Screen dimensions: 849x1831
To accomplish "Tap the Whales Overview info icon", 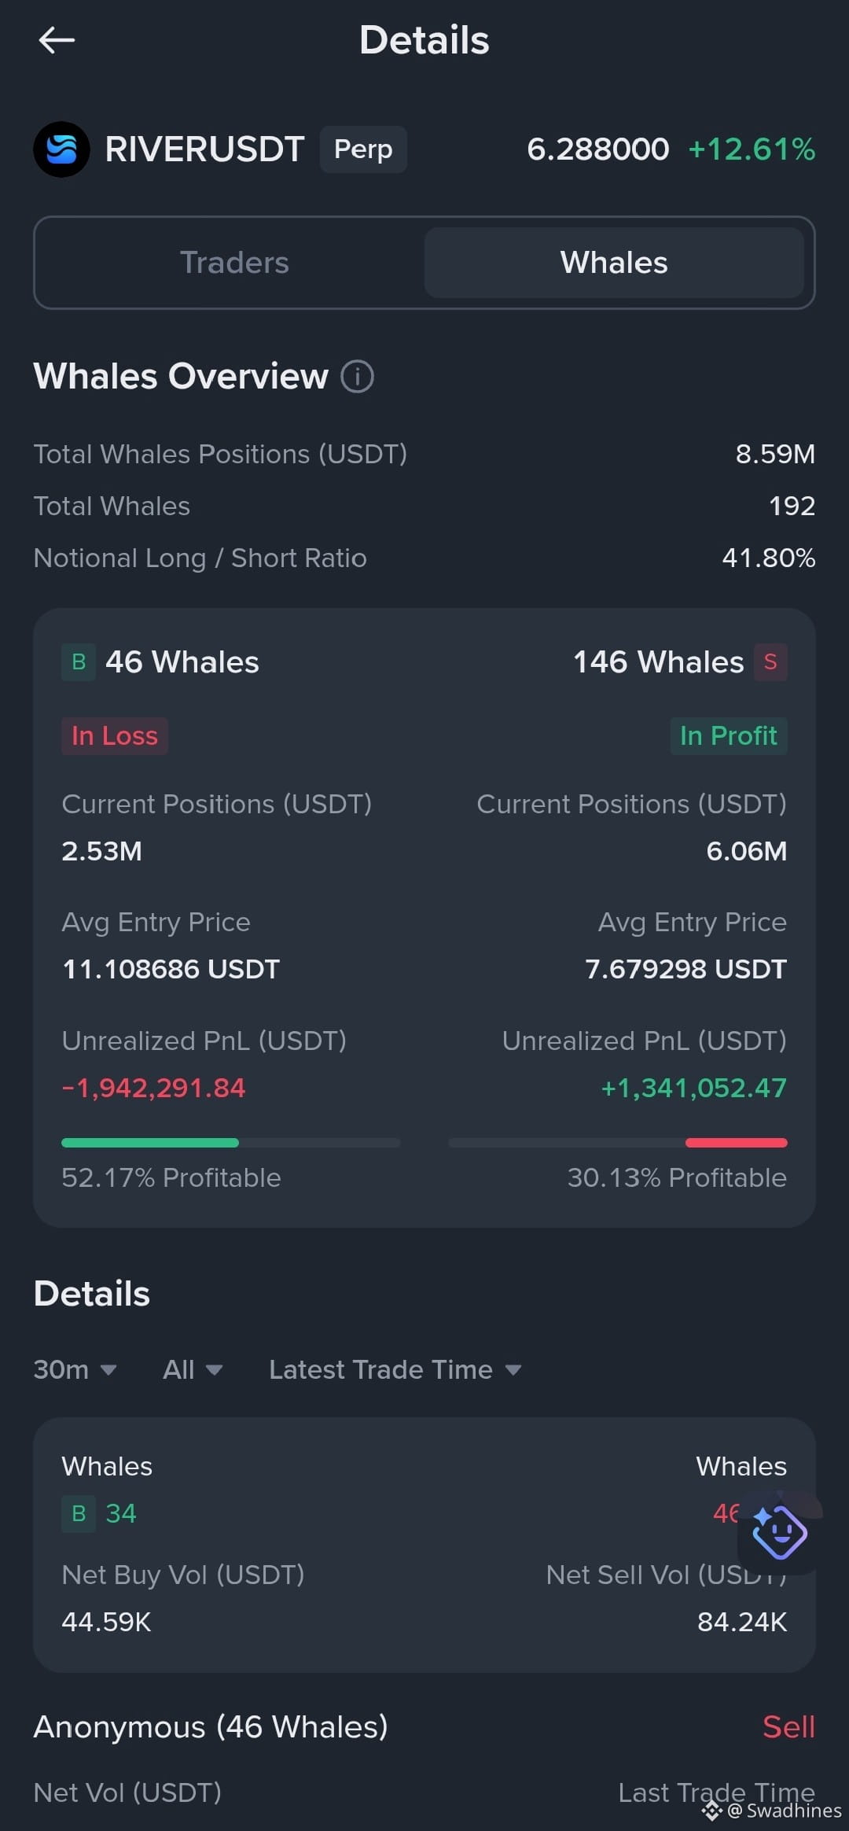I will click(357, 376).
